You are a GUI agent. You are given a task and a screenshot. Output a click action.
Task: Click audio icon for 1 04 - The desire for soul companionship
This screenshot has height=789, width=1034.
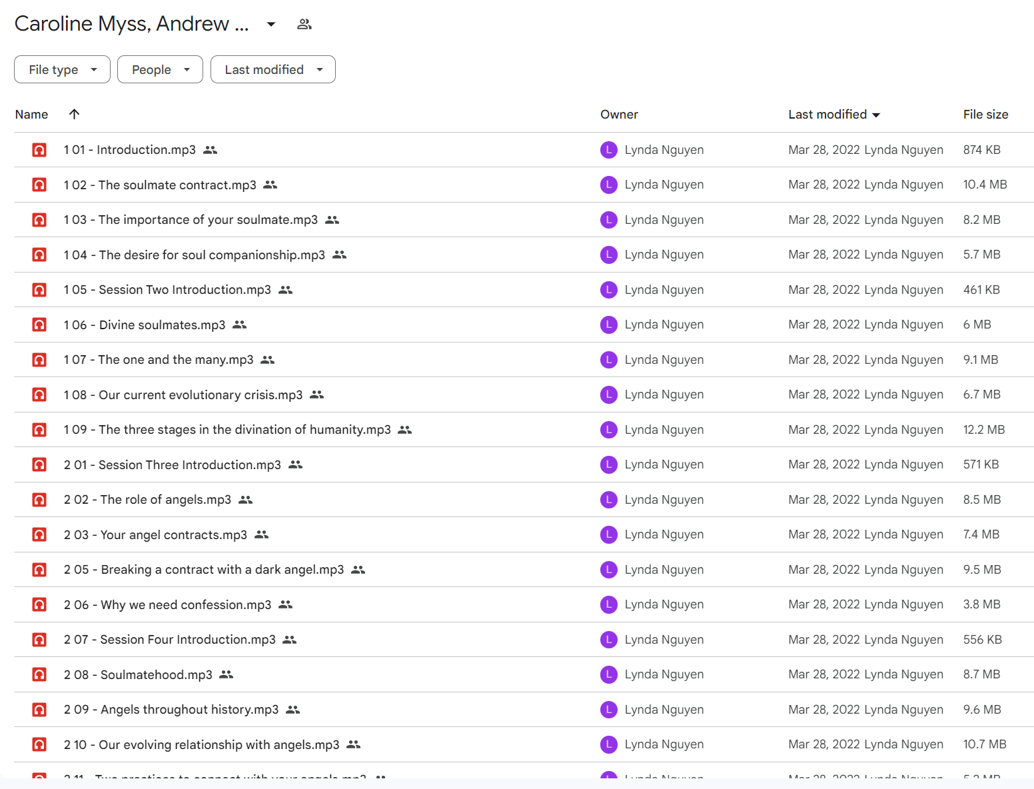39,255
